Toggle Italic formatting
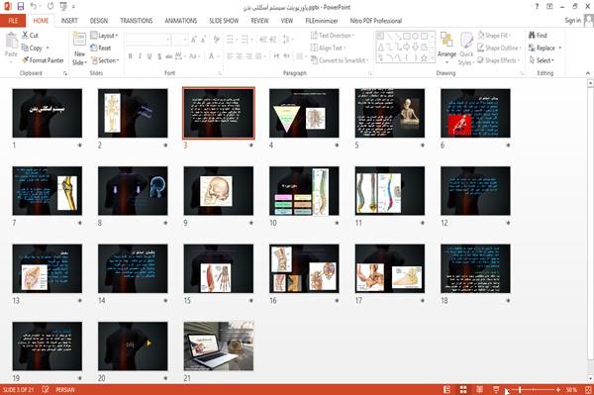The height and width of the screenshot is (395, 594). (140, 56)
